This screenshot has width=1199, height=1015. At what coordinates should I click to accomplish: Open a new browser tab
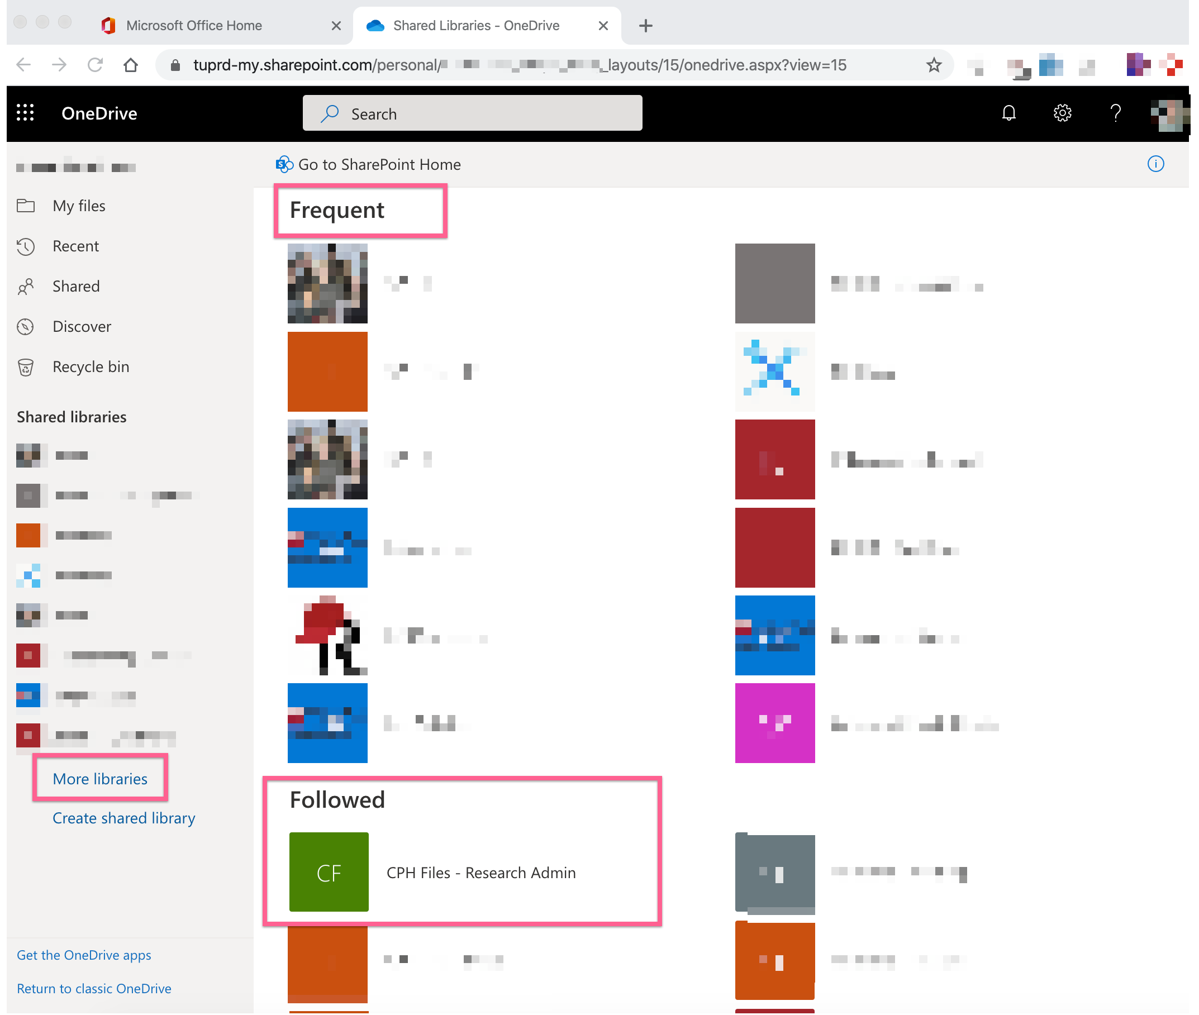click(x=645, y=26)
